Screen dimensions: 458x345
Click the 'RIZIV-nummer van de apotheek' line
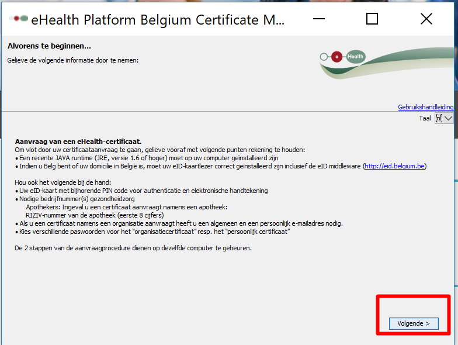coord(95,215)
